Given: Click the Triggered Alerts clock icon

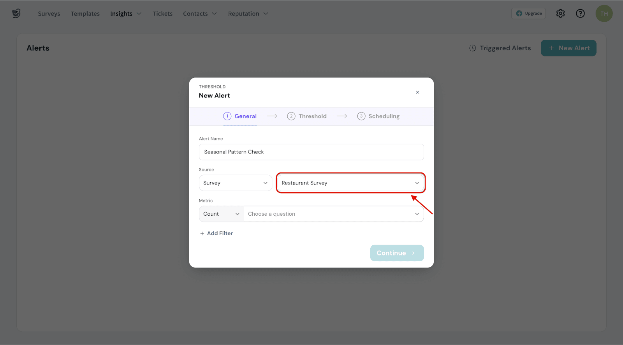Looking at the screenshot, I should [x=472, y=48].
